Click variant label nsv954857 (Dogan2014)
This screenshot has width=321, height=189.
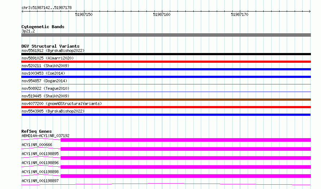44,81
